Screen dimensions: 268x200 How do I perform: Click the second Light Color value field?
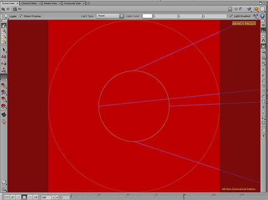[190, 16]
